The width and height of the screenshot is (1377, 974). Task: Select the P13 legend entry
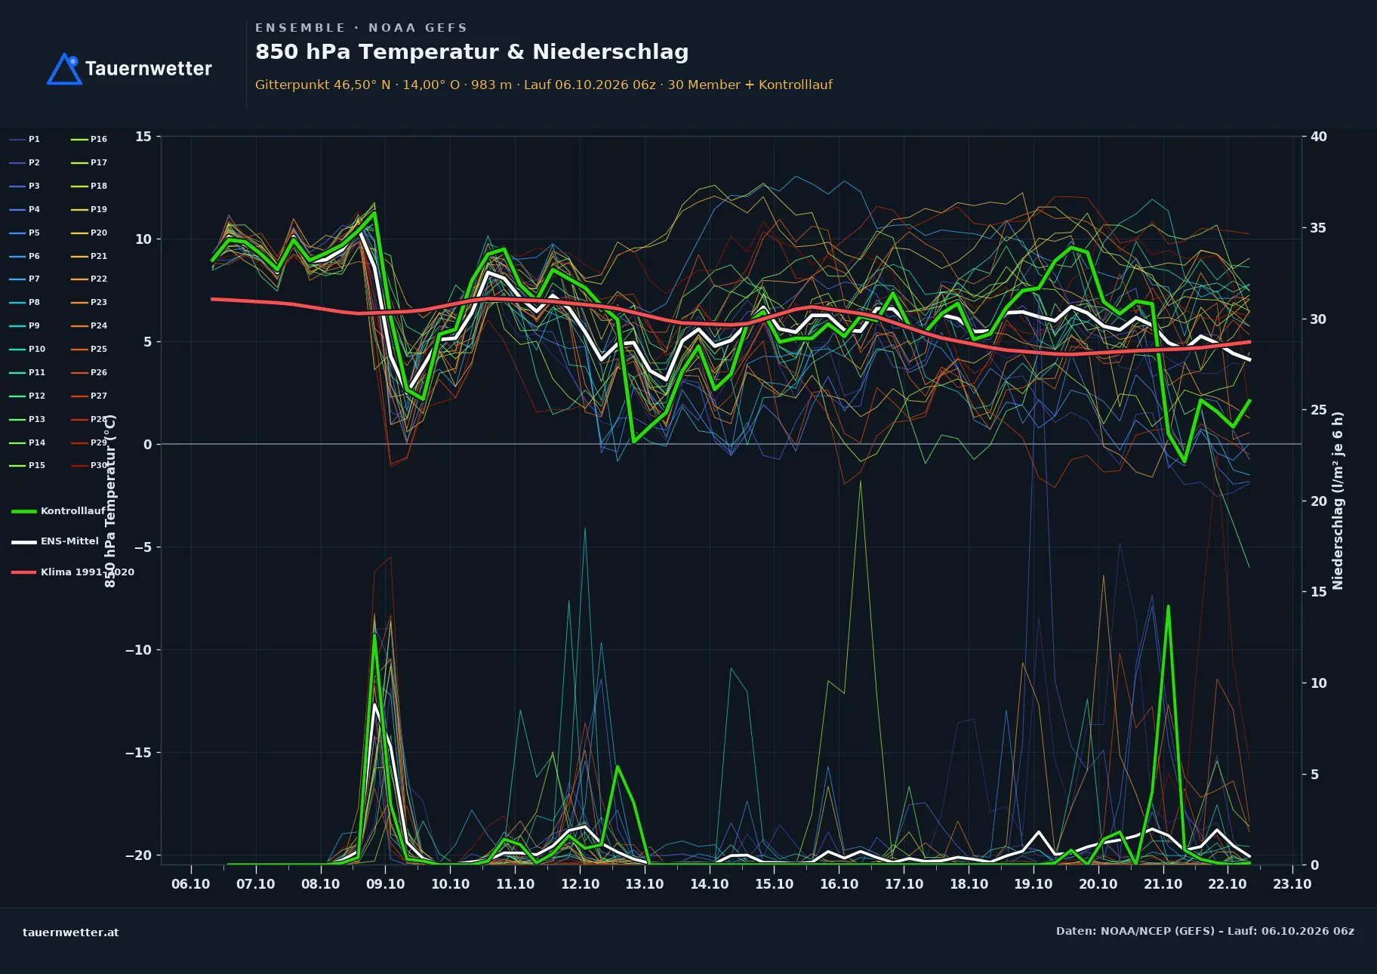click(x=27, y=419)
